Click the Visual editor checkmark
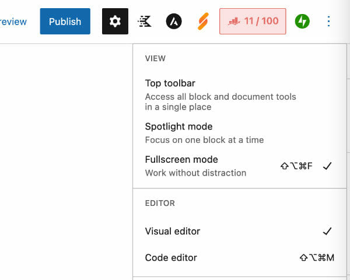 [x=327, y=231]
